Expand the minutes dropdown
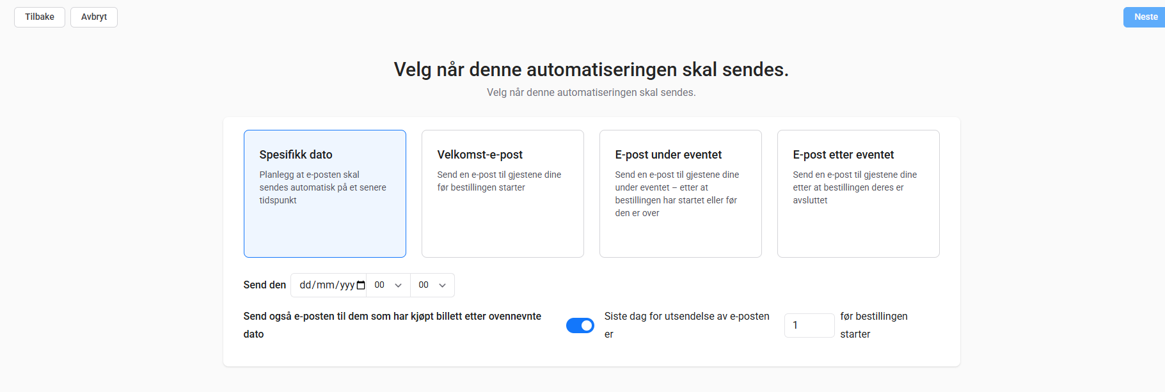1165x392 pixels. pyautogui.click(x=432, y=285)
